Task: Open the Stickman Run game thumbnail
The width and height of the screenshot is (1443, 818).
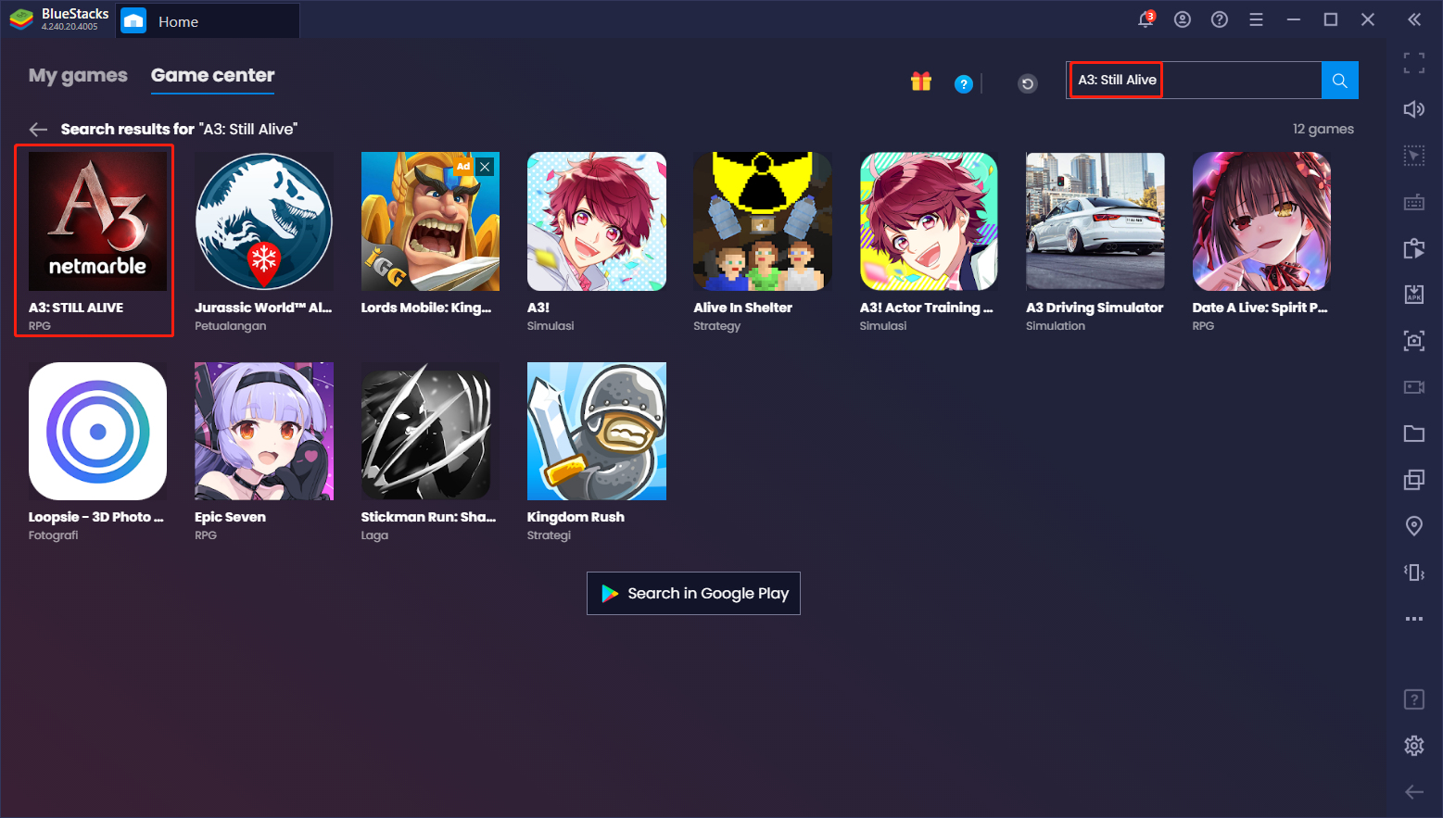Action: [430, 432]
